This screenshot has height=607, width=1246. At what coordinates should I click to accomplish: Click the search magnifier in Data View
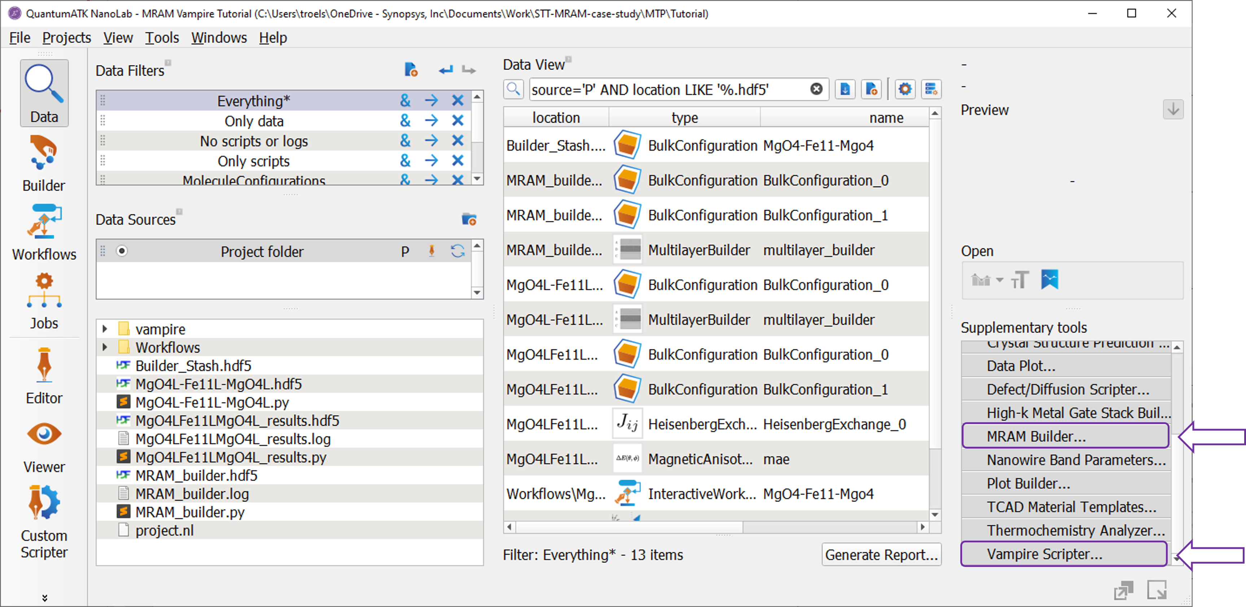[x=513, y=89]
